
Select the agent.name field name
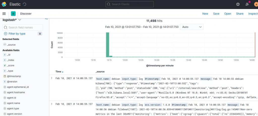[x=13, y=103]
